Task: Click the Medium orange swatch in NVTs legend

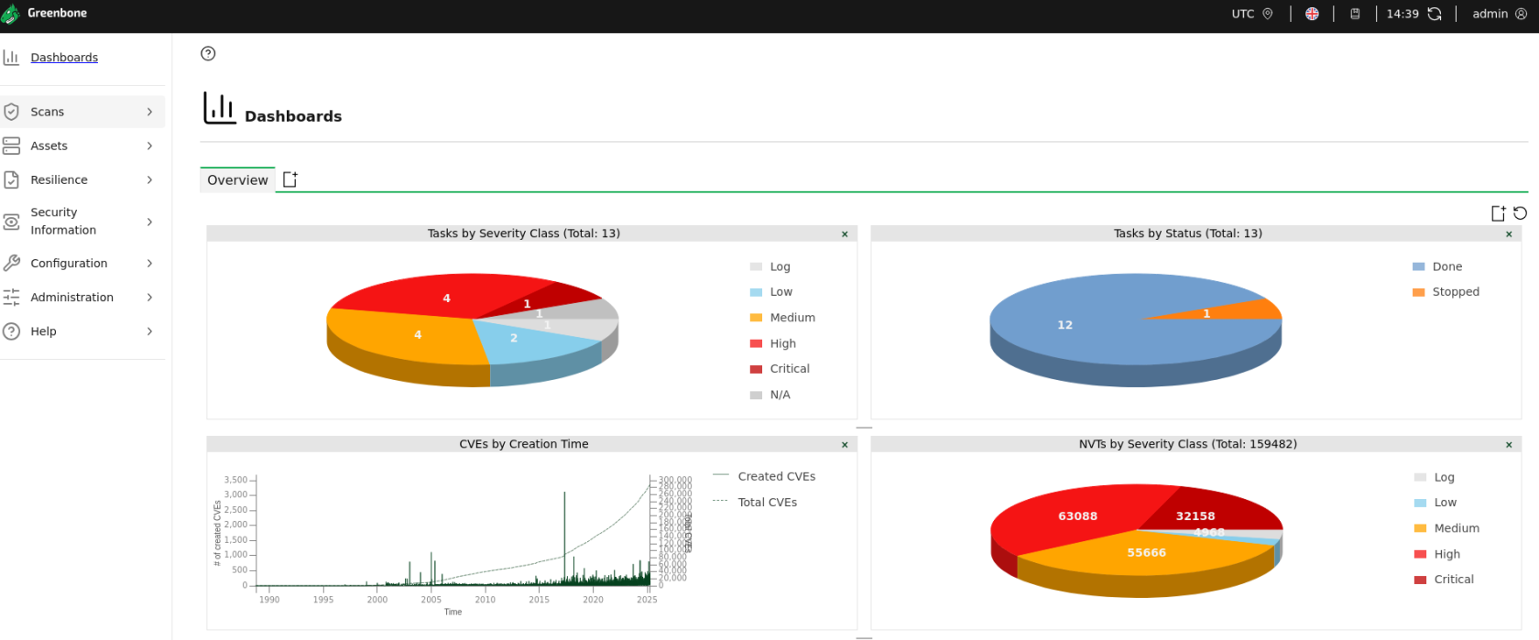Action: [x=1420, y=528]
